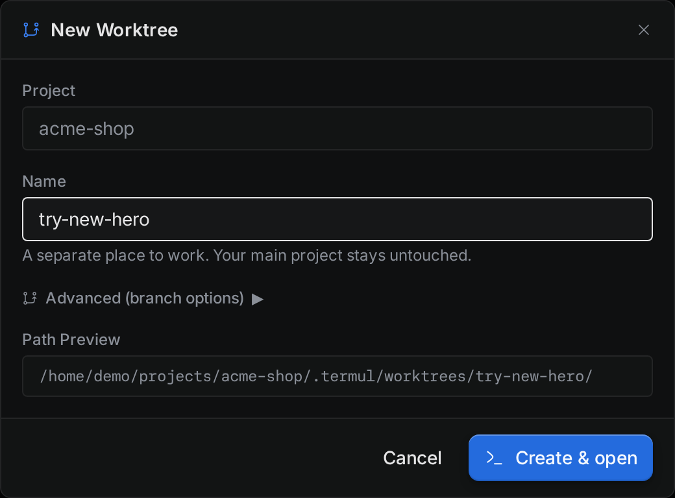Click the Create & open button
Image resolution: width=675 pixels, height=498 pixels.
pos(561,458)
